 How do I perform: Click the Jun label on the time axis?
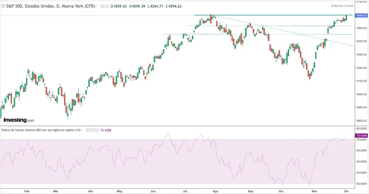pyautogui.click(x=153, y=191)
